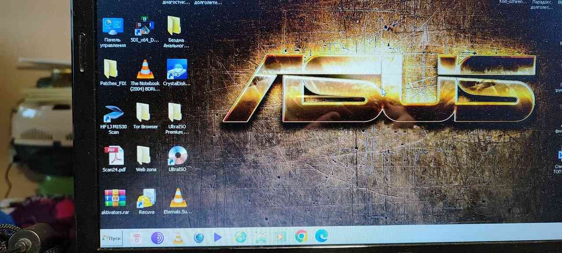The image size is (562, 253).
Task: Open the purple Tor Browser taskbar icon
Action: point(157,238)
